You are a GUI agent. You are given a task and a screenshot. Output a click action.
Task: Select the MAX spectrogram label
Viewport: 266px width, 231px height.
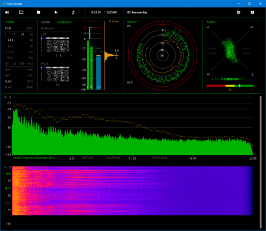8,174
